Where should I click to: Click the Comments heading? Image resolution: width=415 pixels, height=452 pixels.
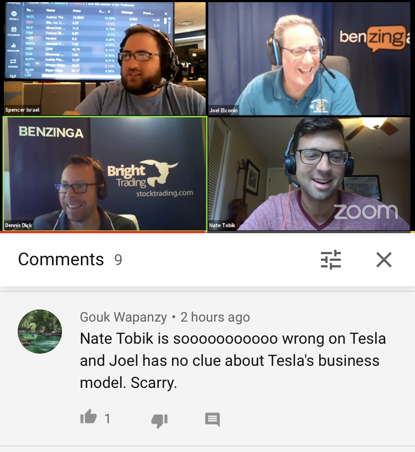coord(61,259)
